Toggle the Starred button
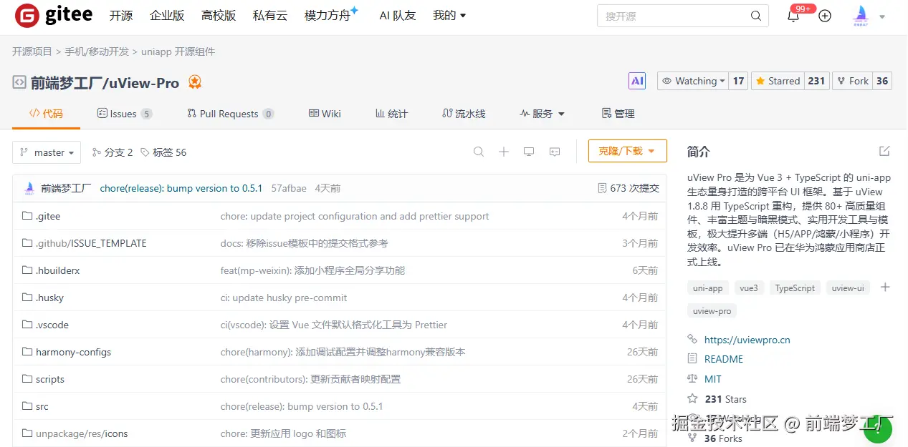The width and height of the screenshot is (908, 447). tap(778, 81)
